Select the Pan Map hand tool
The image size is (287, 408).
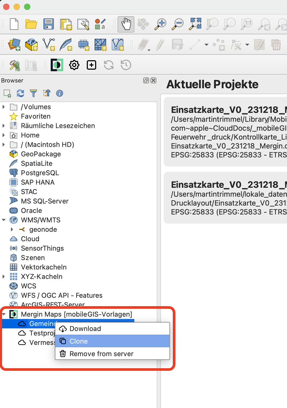point(126,24)
